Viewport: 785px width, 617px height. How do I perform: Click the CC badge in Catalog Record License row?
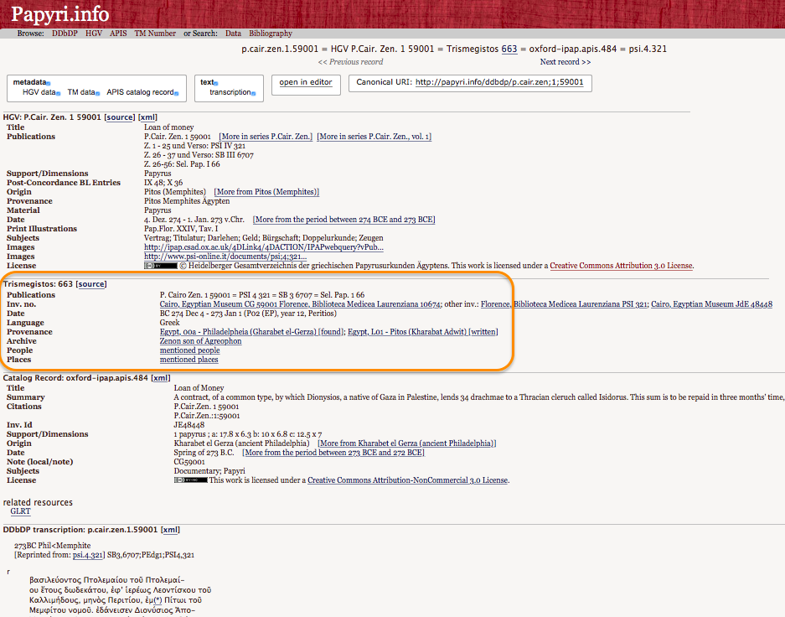click(x=190, y=480)
